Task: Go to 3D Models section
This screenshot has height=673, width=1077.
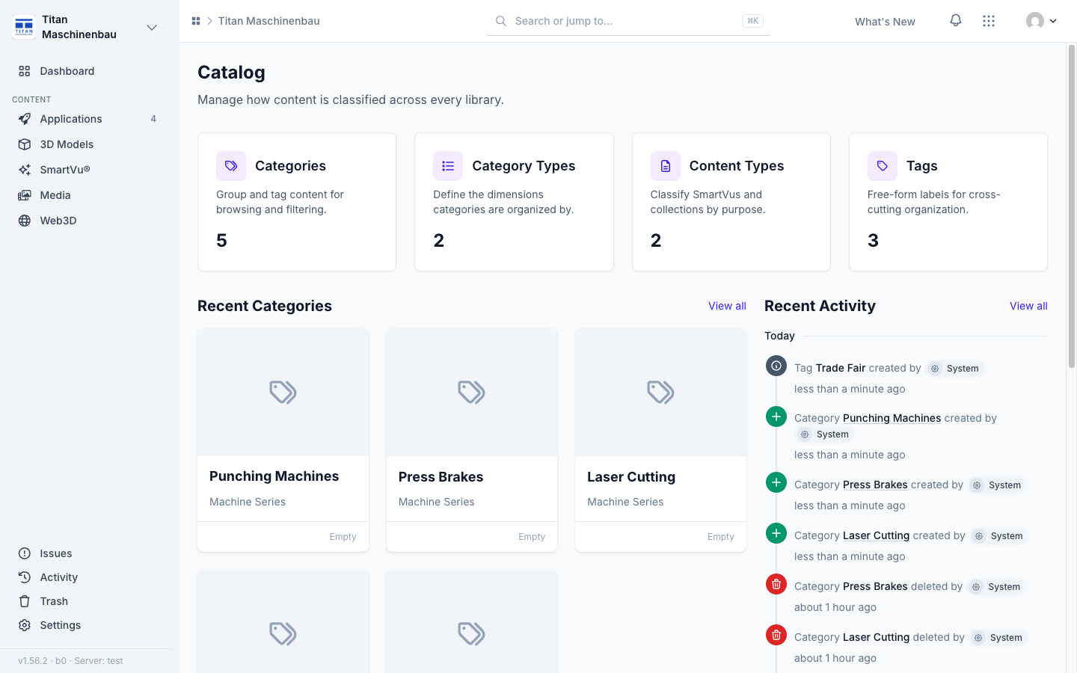Action: pyautogui.click(x=90, y=144)
